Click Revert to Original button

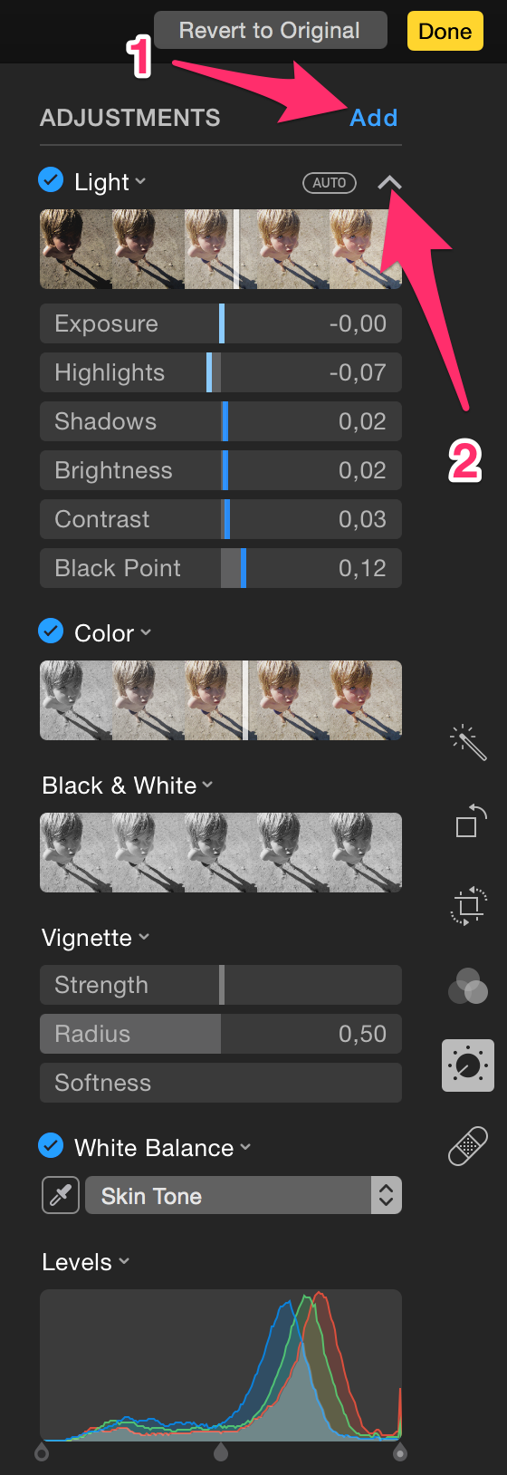[270, 31]
